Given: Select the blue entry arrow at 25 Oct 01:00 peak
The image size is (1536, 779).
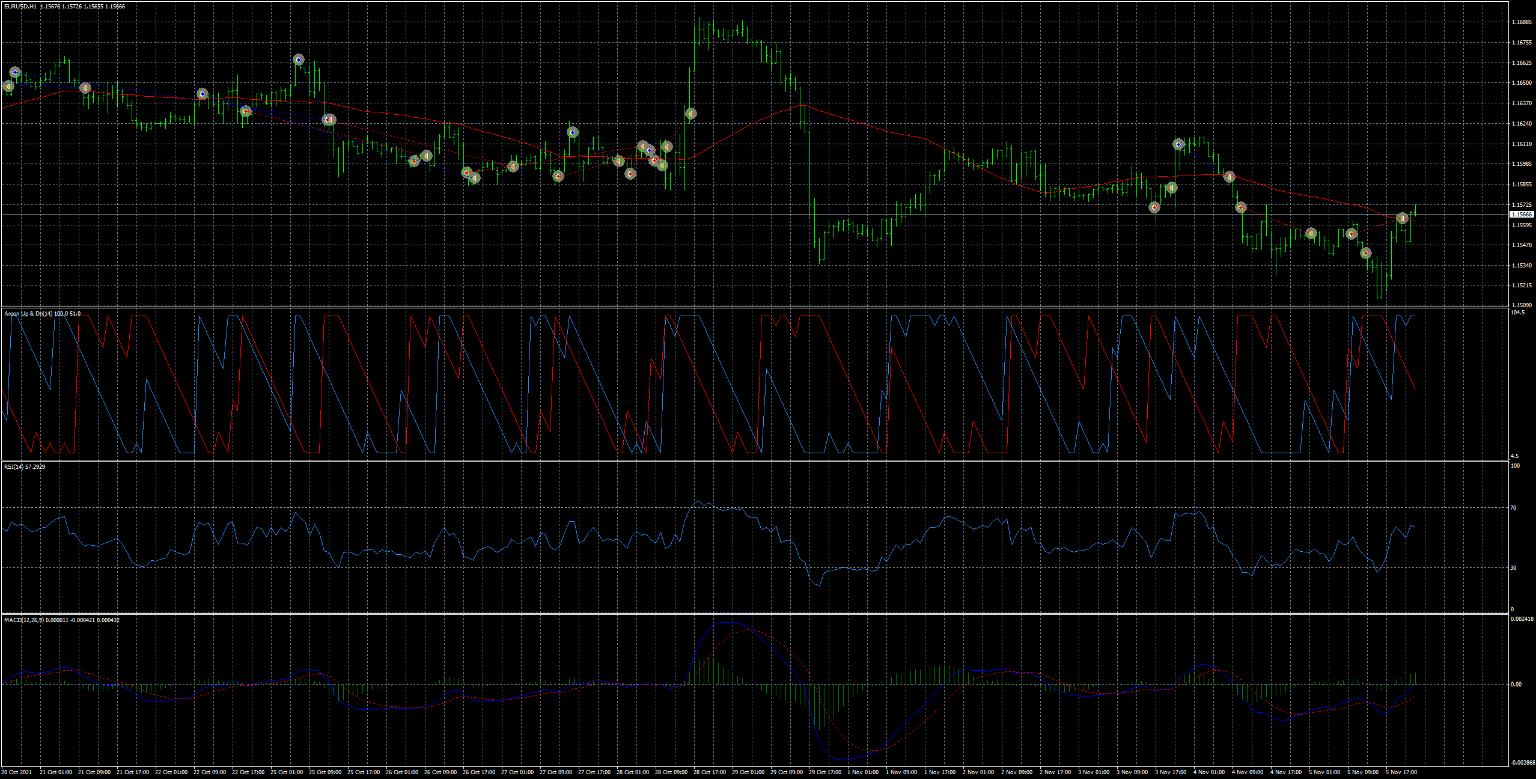Looking at the screenshot, I should (x=299, y=60).
